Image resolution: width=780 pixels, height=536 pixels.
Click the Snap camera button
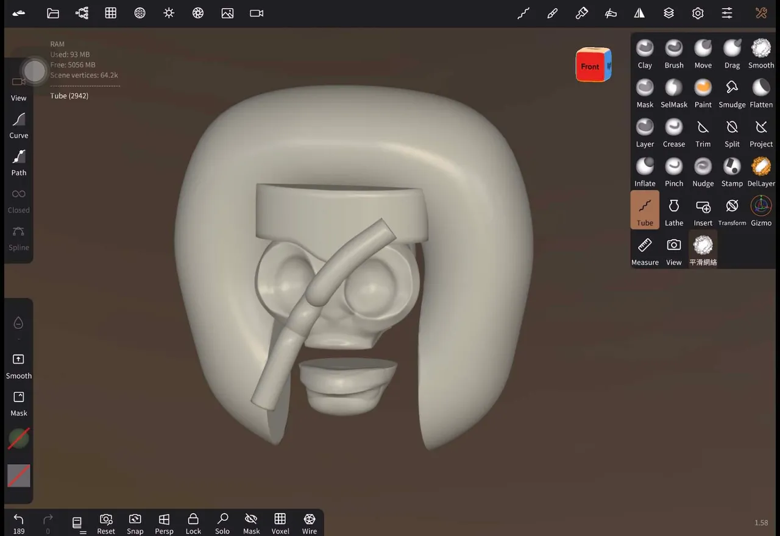coord(135,523)
